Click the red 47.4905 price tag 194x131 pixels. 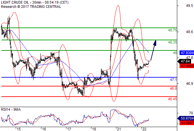pyautogui.click(x=187, y=66)
